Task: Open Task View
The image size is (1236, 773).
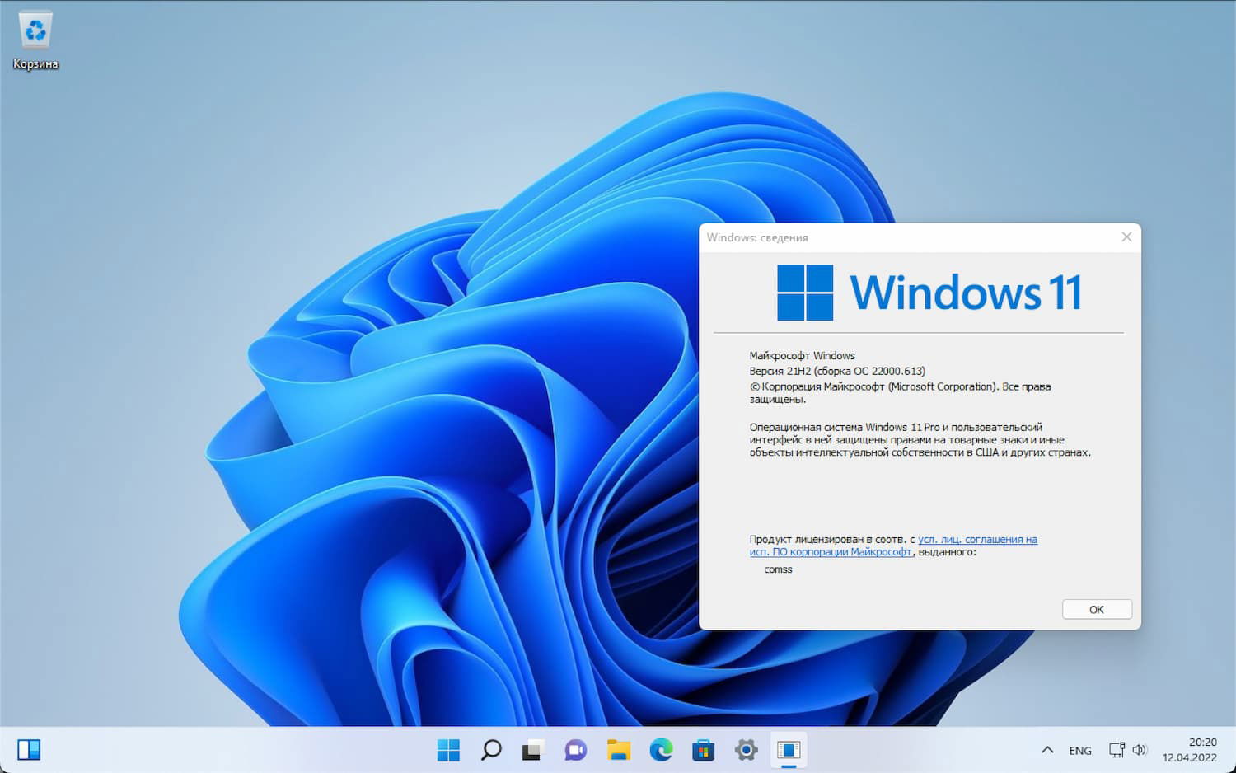Action: pyautogui.click(x=534, y=750)
